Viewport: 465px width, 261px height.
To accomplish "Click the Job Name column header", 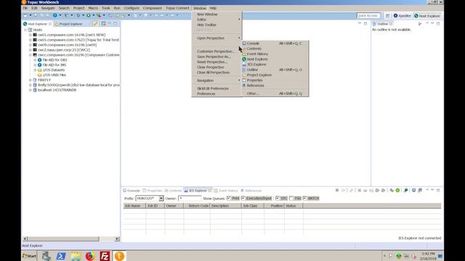I will click(134, 206).
